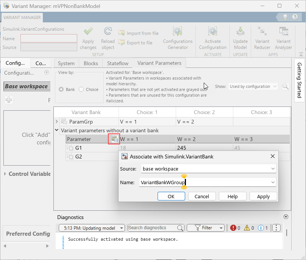Open the Show Used by configuration dropdown
The image size is (306, 260).
[253, 86]
